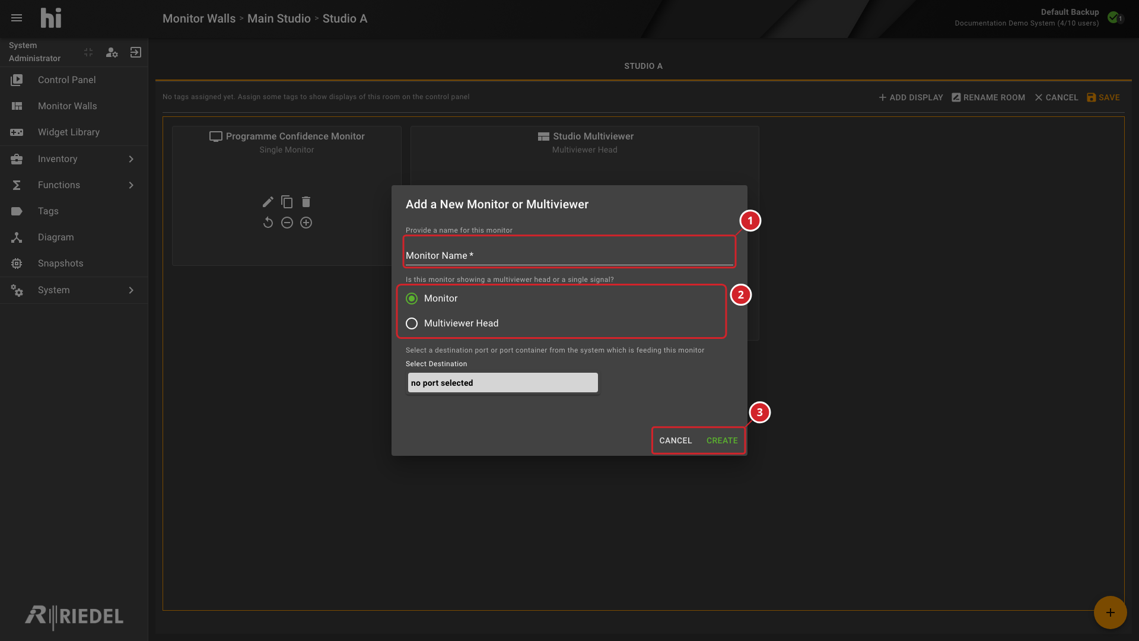Viewport: 1139px width, 641px height.
Task: Click the hi logo
Action: [51, 18]
